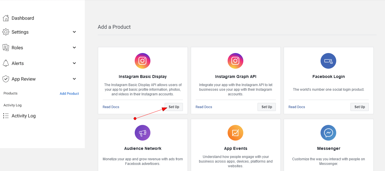This screenshot has height=171, width=385.
Task: Click the Add Product link in sidebar
Action: tap(69, 94)
